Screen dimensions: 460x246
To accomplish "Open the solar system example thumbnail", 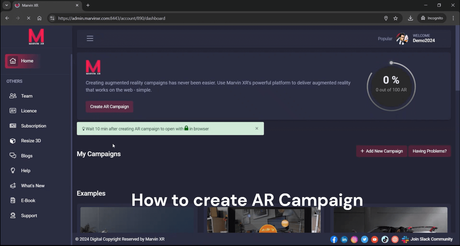I will coord(264,220).
